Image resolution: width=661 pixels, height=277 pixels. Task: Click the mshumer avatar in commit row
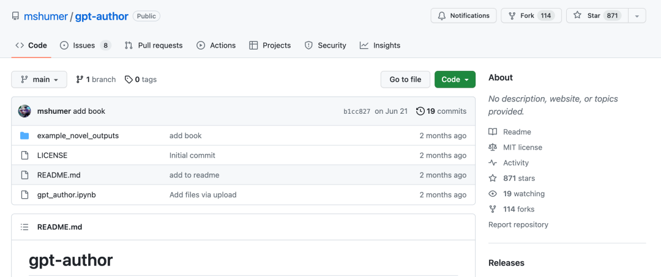pyautogui.click(x=24, y=111)
